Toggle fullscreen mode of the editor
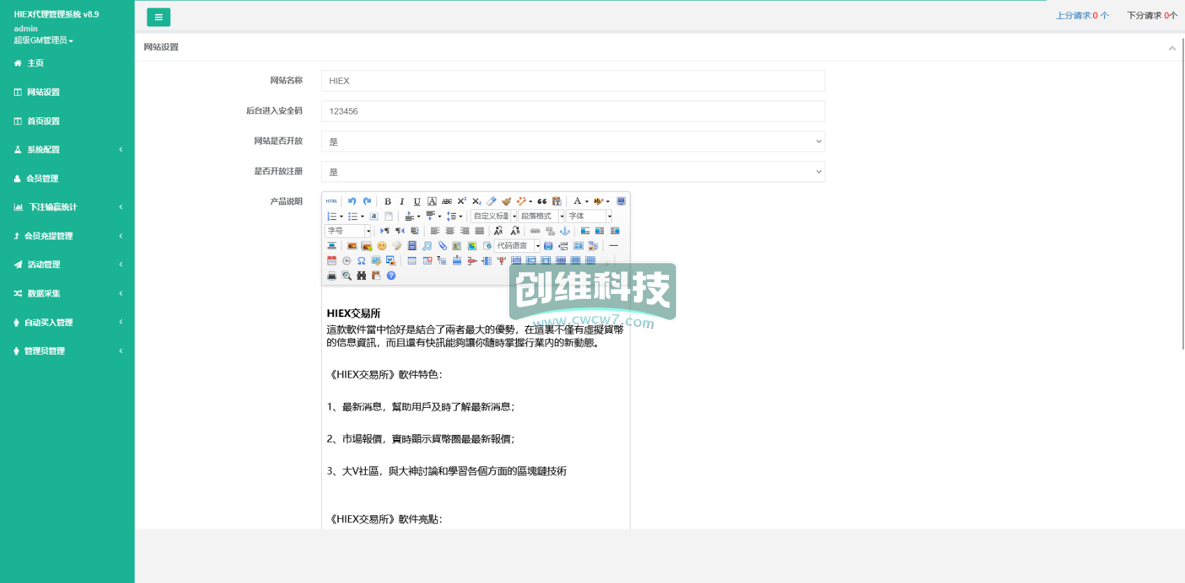 (x=621, y=201)
